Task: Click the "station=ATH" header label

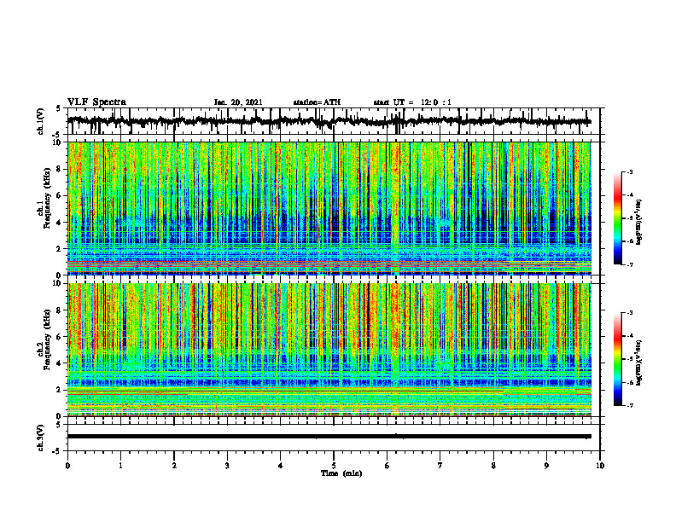Action: tap(317, 102)
